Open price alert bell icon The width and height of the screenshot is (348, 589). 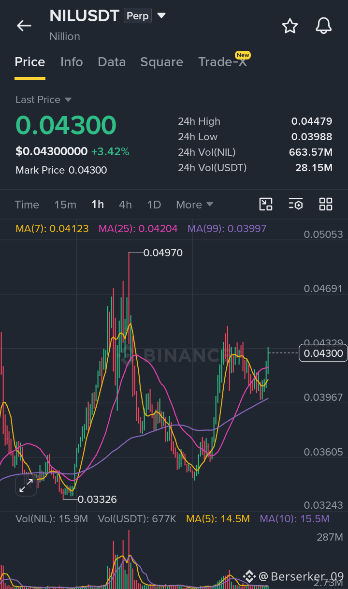[324, 26]
